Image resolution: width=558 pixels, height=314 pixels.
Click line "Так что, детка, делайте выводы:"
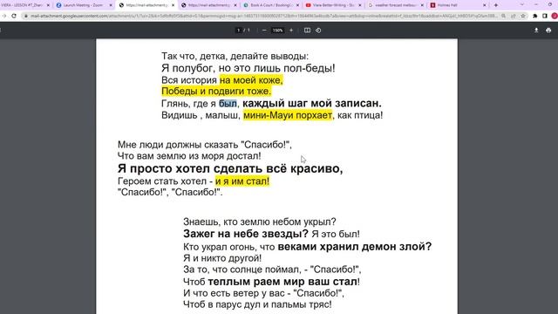click(x=235, y=56)
